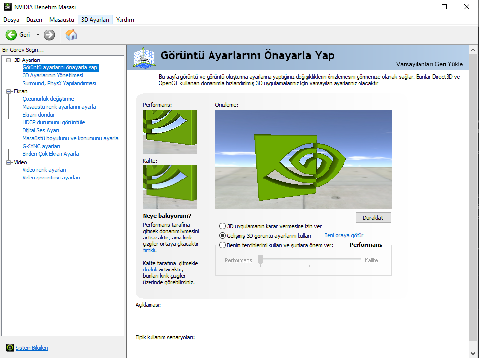Open the 3D Ayarları menu
Viewport: 479px width, 358px height.
point(95,20)
